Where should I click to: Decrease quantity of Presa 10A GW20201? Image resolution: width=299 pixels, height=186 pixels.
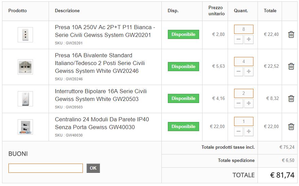point(239,39)
